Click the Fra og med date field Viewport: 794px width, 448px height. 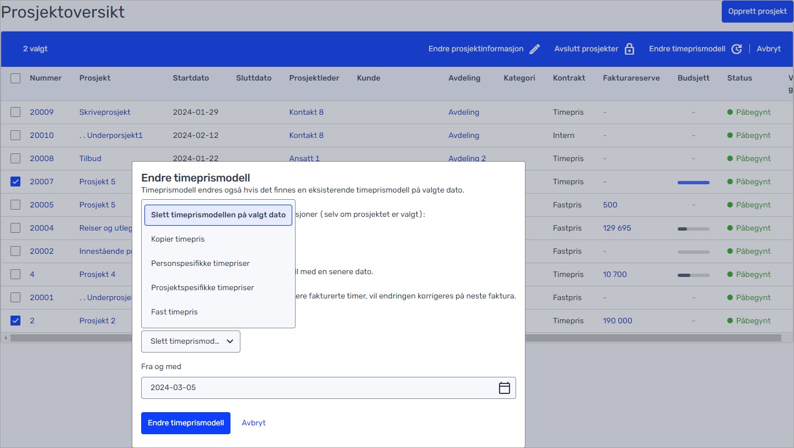[x=329, y=387]
